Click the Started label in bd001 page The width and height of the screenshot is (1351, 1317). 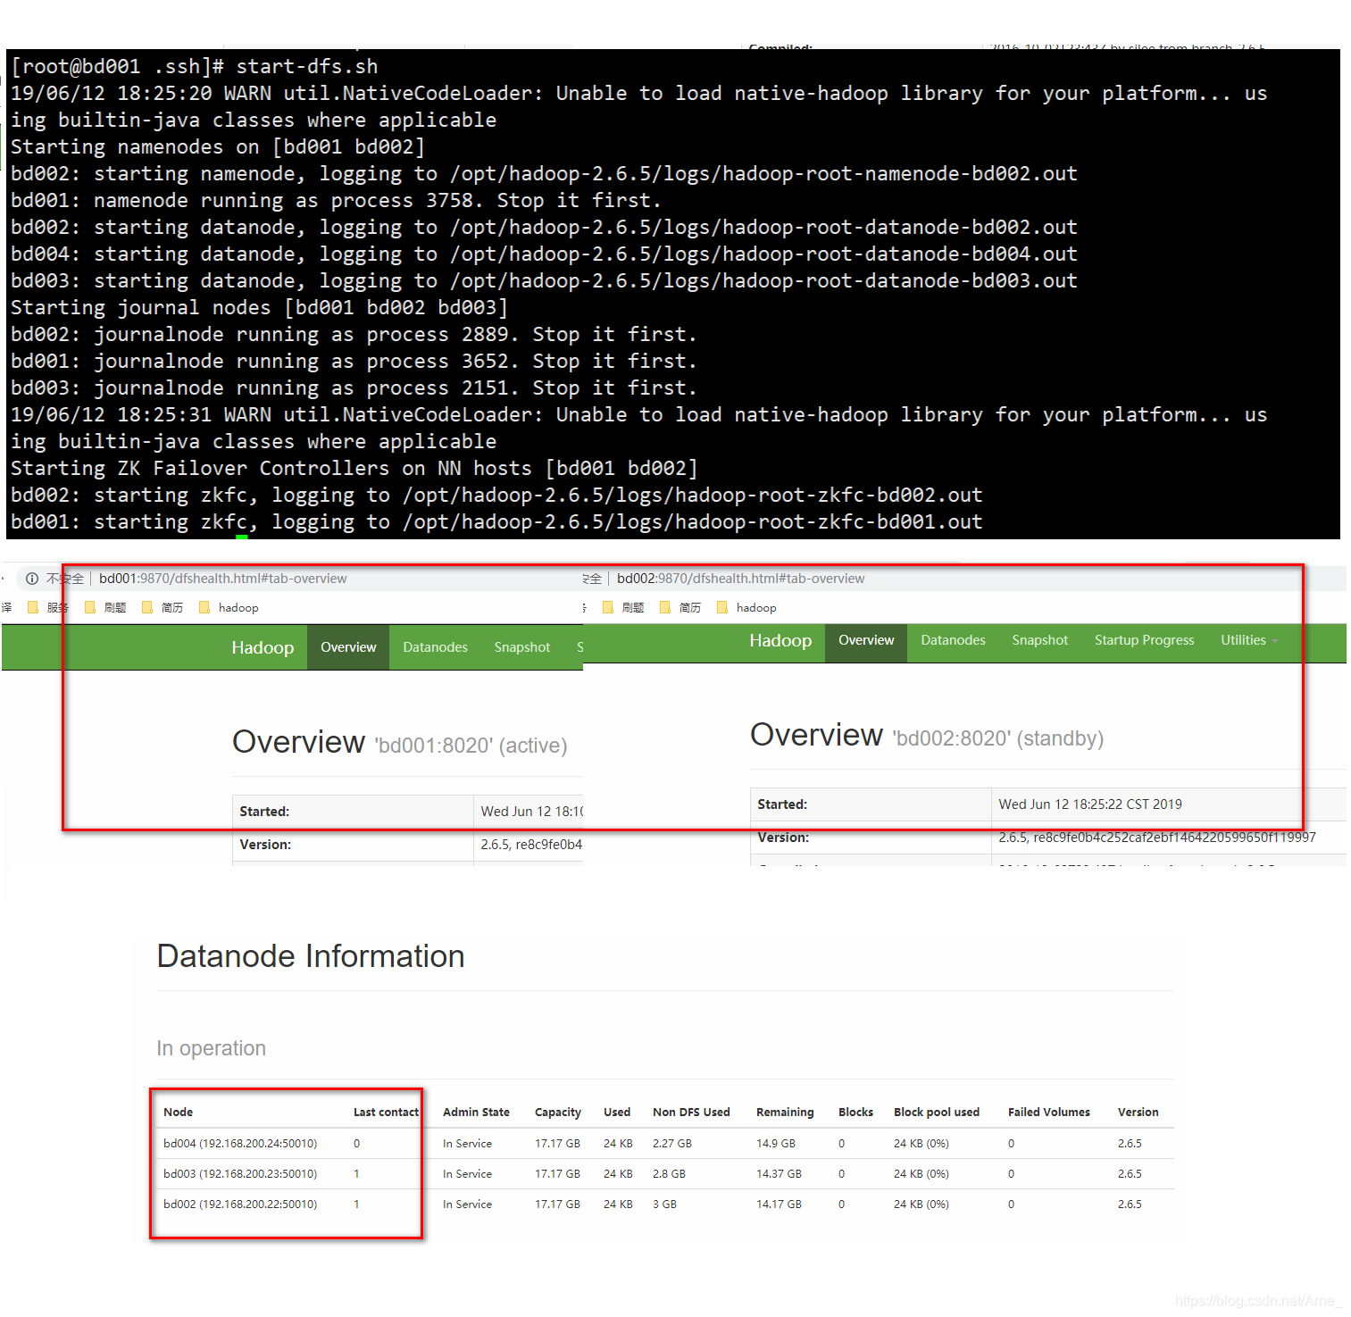click(264, 812)
